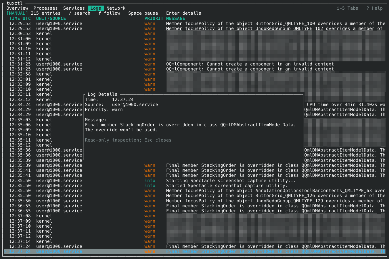
Task: Click the Source value in Log Details
Action: click(x=135, y=105)
